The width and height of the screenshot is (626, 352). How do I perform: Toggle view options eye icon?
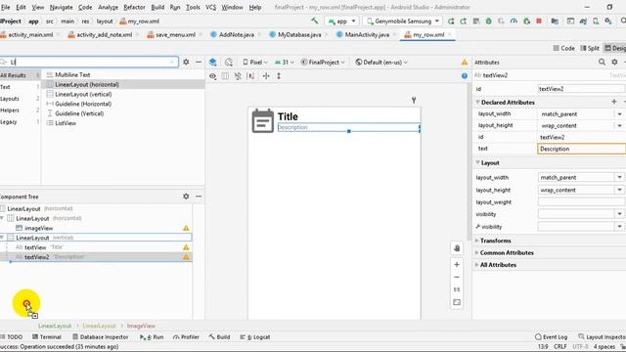pyautogui.click(x=213, y=76)
